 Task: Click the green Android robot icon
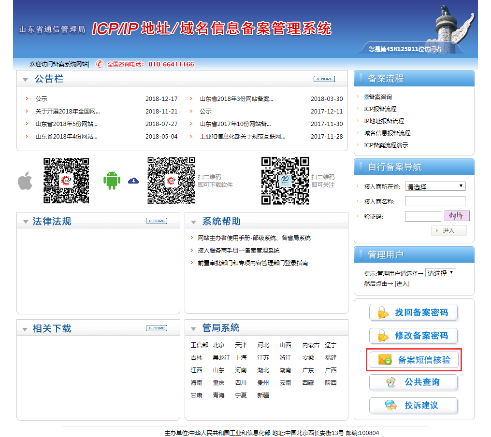[x=112, y=180]
